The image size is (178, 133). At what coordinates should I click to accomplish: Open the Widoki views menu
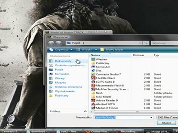86,50
